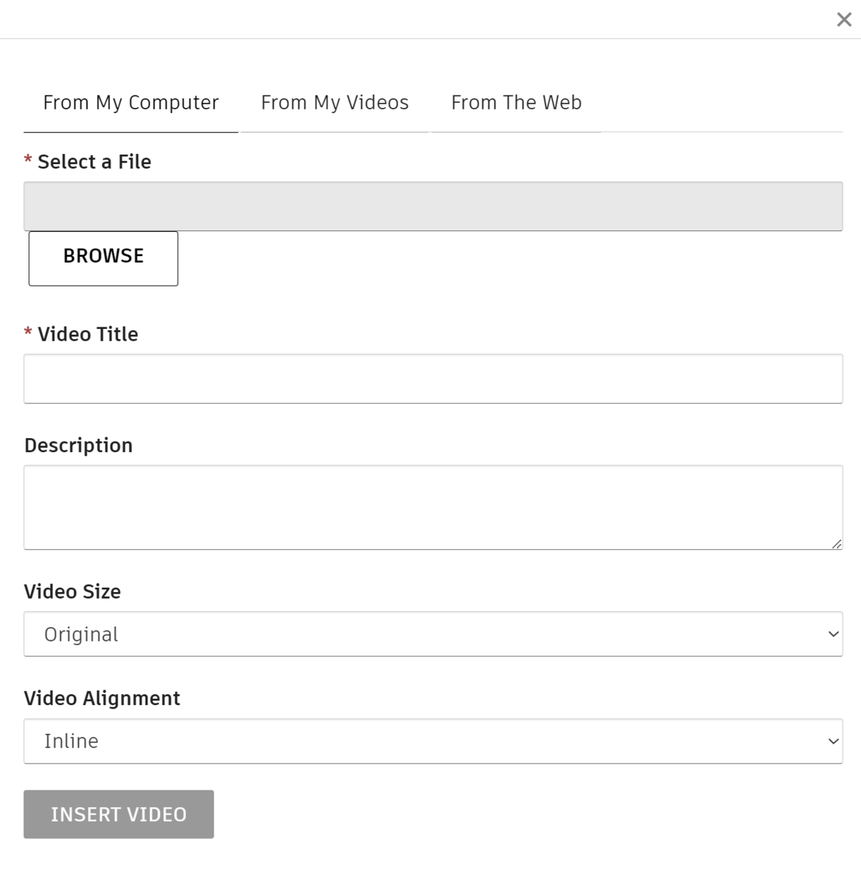The image size is (861, 875).
Task: Click the Video Alignment label
Action: point(102,699)
